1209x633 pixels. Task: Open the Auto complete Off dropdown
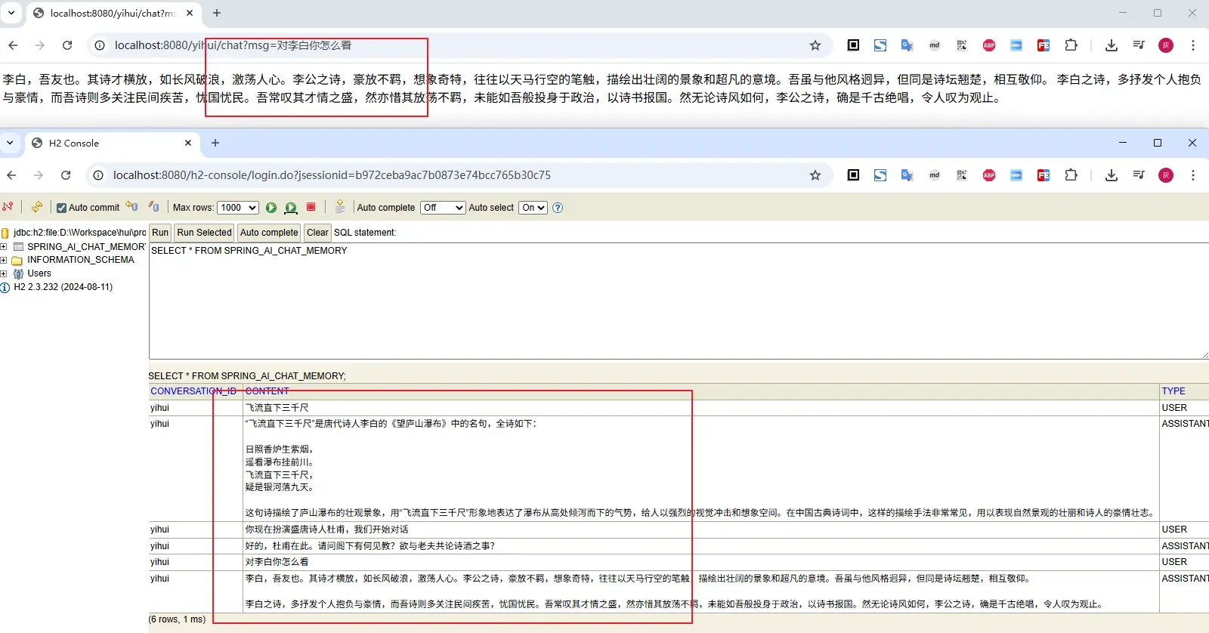(443, 208)
